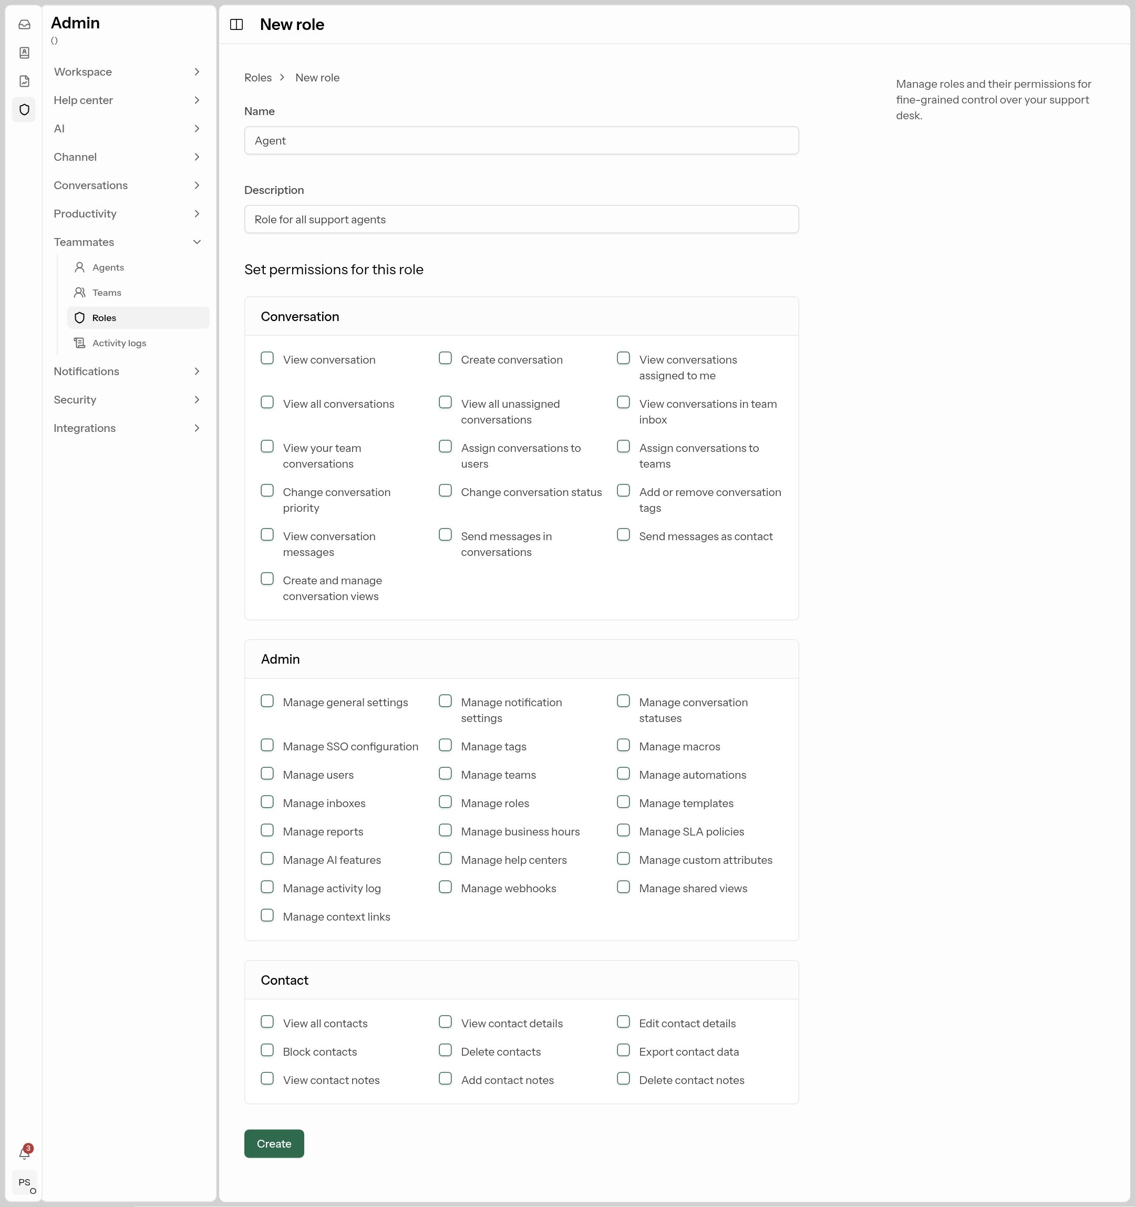The image size is (1135, 1207).
Task: Go back via Roles breadcrumb link
Action: [258, 78]
